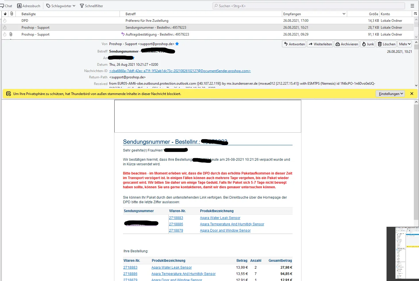
Task: Open Waren-Nr. 2718883 link in Sendungsnummer table
Action: [x=176, y=218]
